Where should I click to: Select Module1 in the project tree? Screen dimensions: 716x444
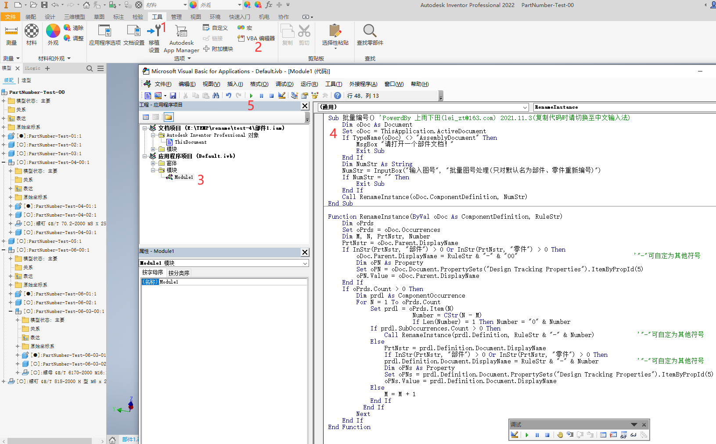pyautogui.click(x=183, y=177)
